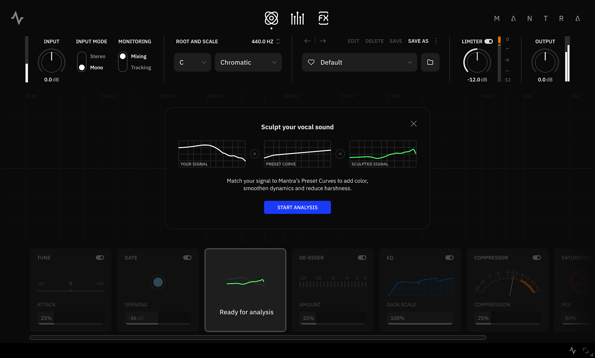Adjust the EQ Gain Scale slider

[420, 318]
